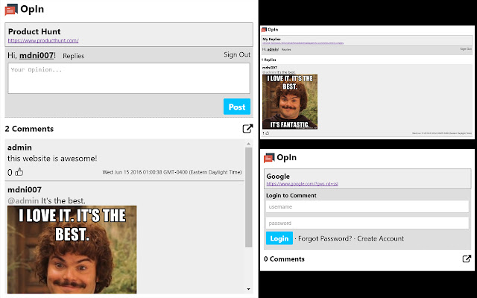Screen dimensions: 477x298
Task: Click Replies link in My Replies window
Action: (286, 50)
